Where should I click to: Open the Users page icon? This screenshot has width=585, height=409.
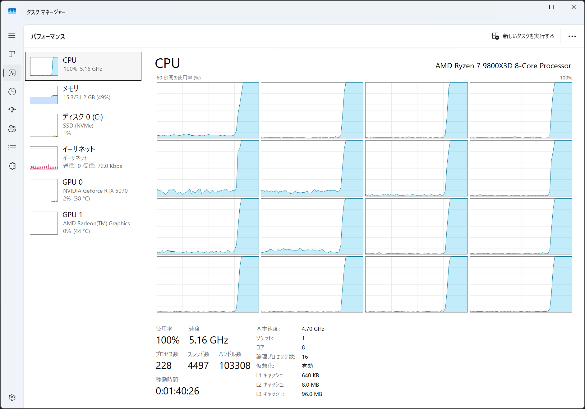tap(12, 128)
